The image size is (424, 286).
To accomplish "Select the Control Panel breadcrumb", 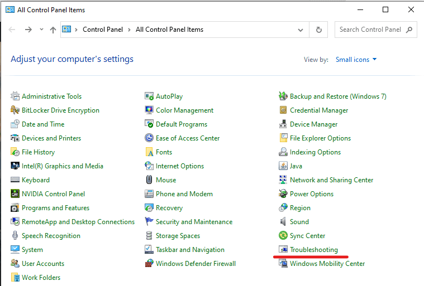I will pyautogui.click(x=103, y=30).
